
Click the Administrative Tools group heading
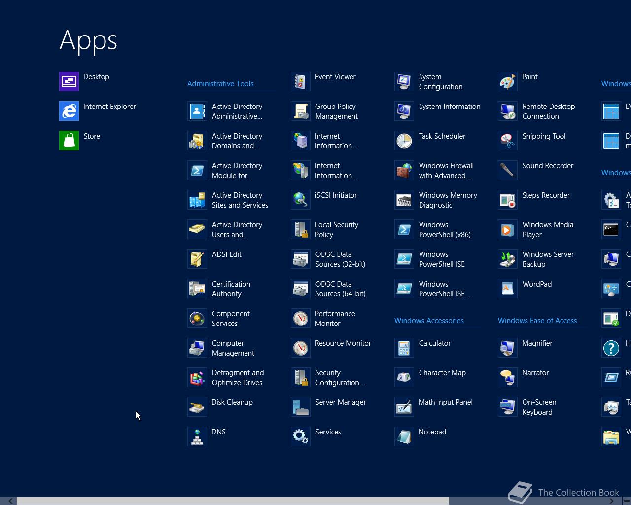[x=220, y=84]
